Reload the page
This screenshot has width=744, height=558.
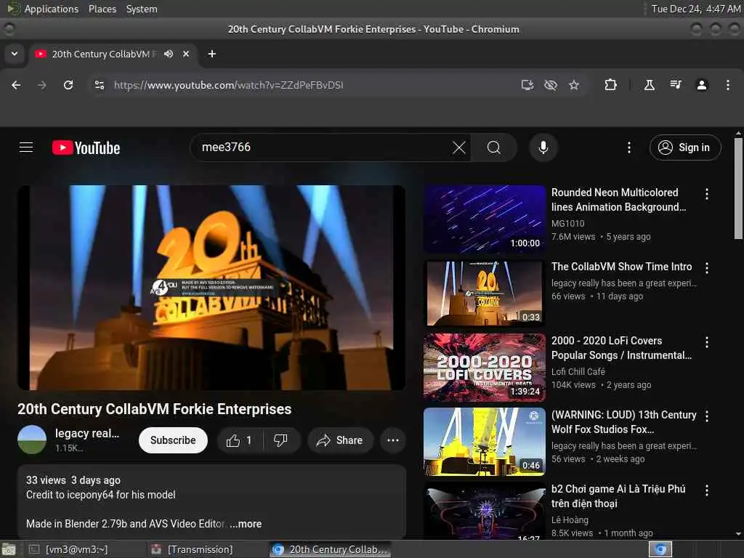68,85
